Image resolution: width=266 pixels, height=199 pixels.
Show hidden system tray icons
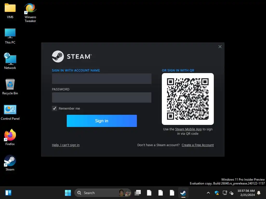tap(208, 193)
